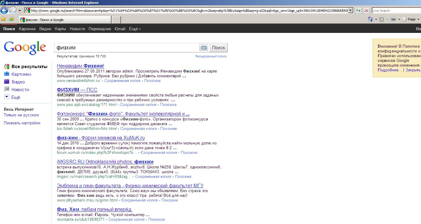Open Сохраненная копия for bio.fizteh.ru result
Image resolution: width=421 pixels, height=224 pixels.
coord(138,128)
